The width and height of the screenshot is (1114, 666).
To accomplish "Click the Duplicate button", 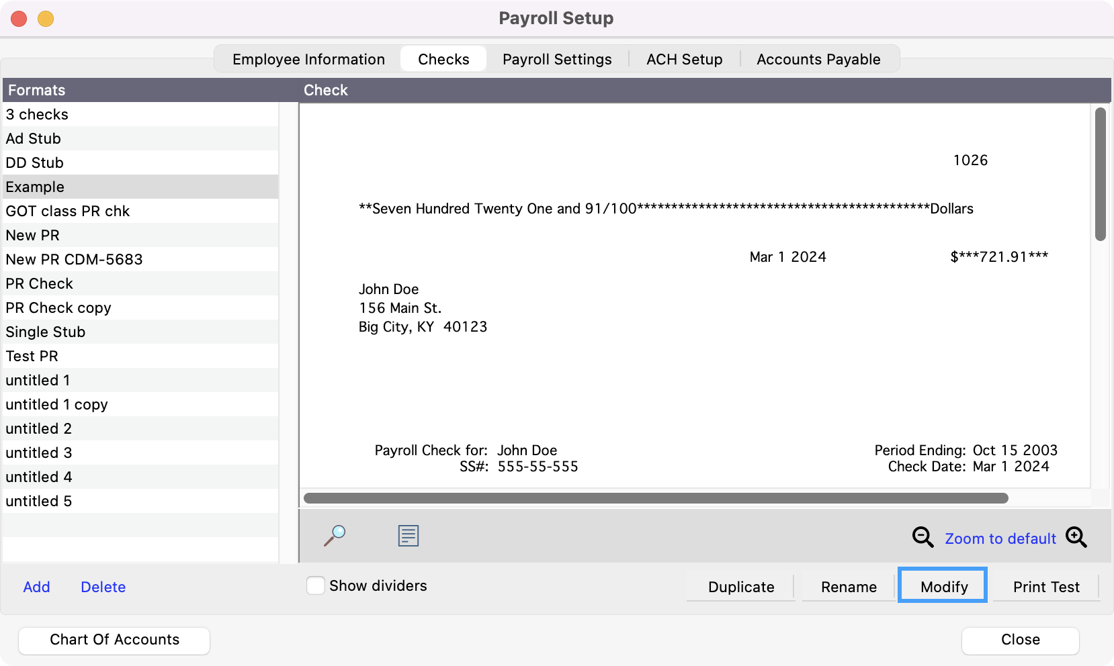I will (740, 587).
